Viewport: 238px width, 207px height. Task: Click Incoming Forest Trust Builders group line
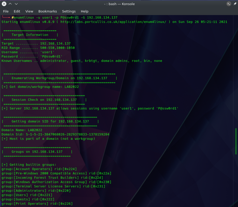[x=52, y=178]
